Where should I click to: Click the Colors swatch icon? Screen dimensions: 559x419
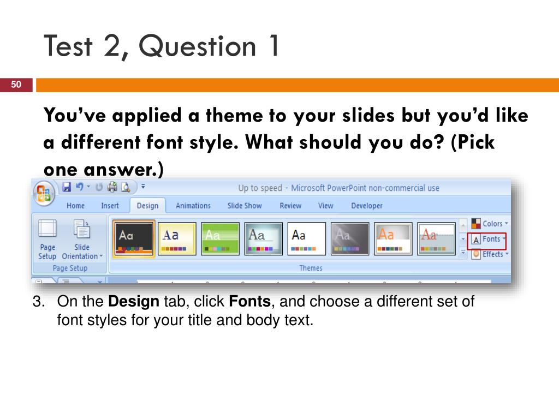coord(476,223)
